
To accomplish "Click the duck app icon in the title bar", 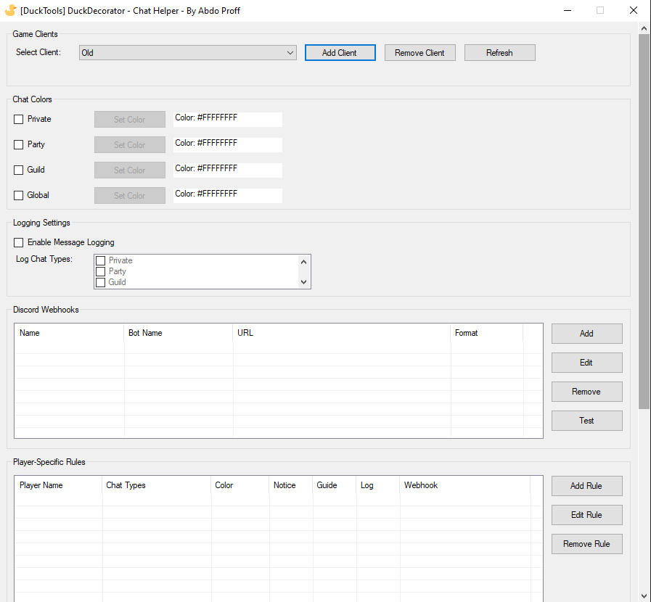I will (10, 10).
